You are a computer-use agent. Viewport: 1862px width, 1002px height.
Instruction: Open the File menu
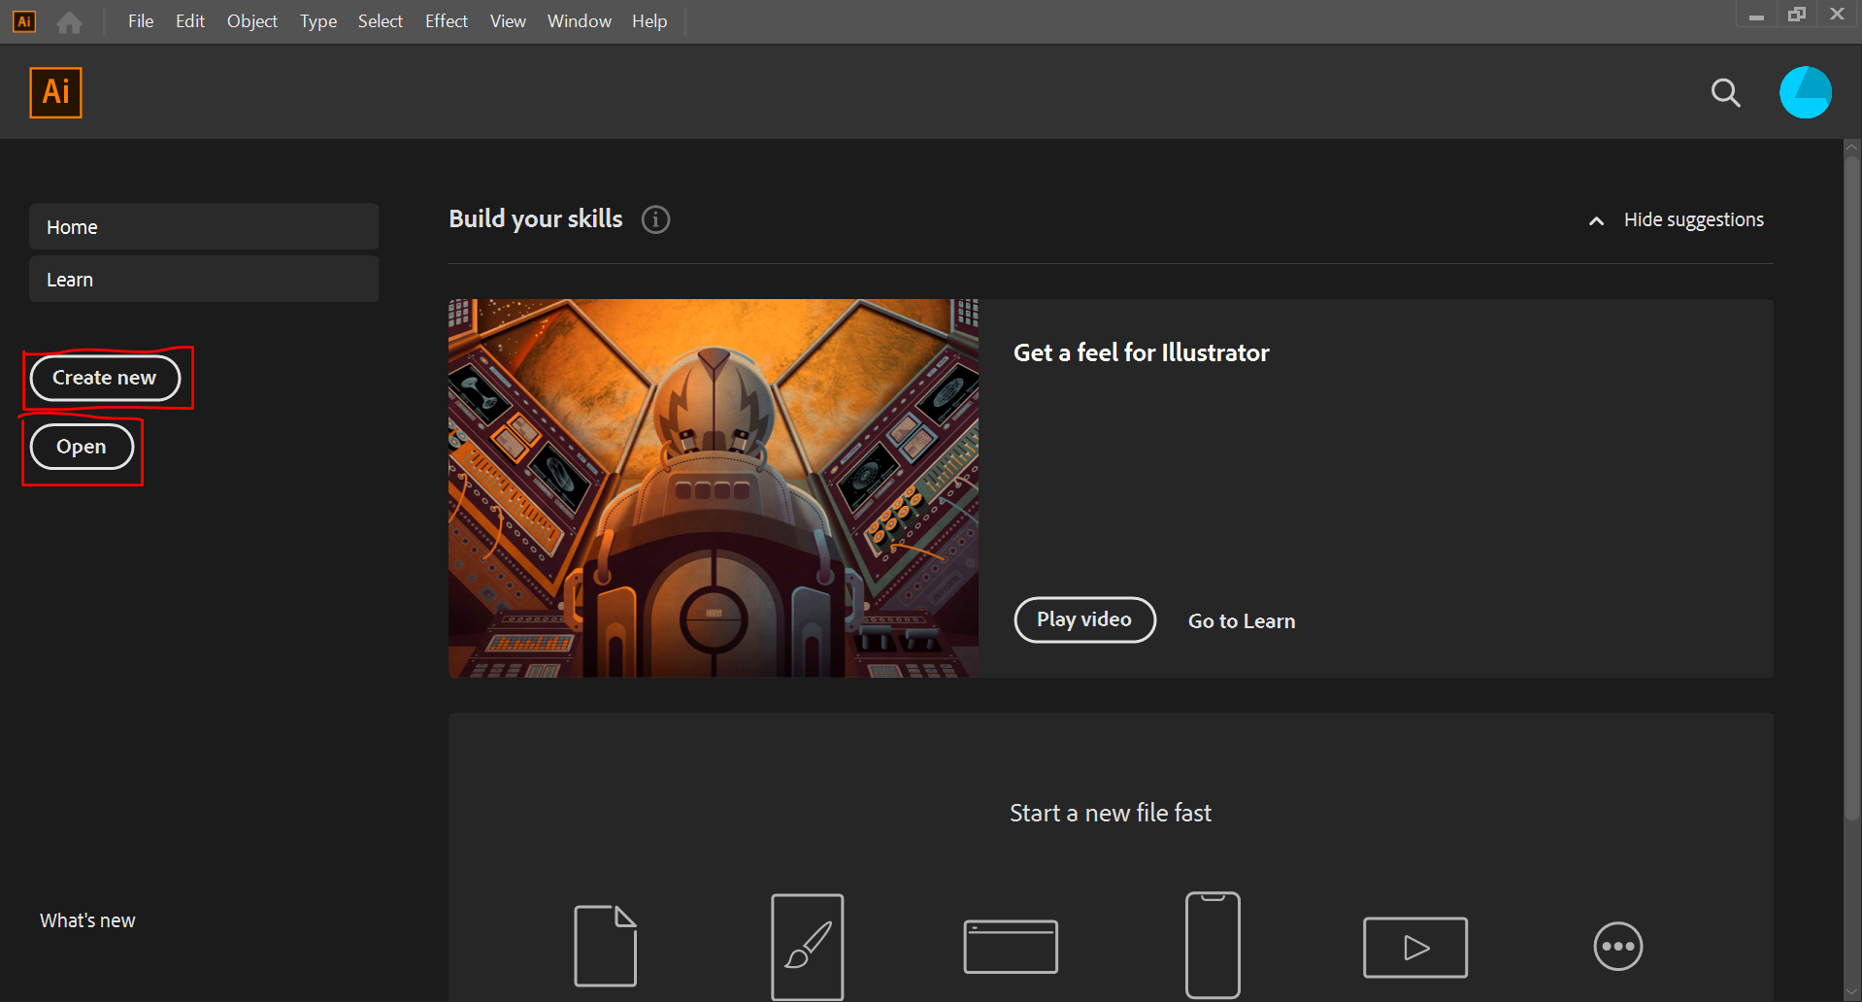point(141,21)
